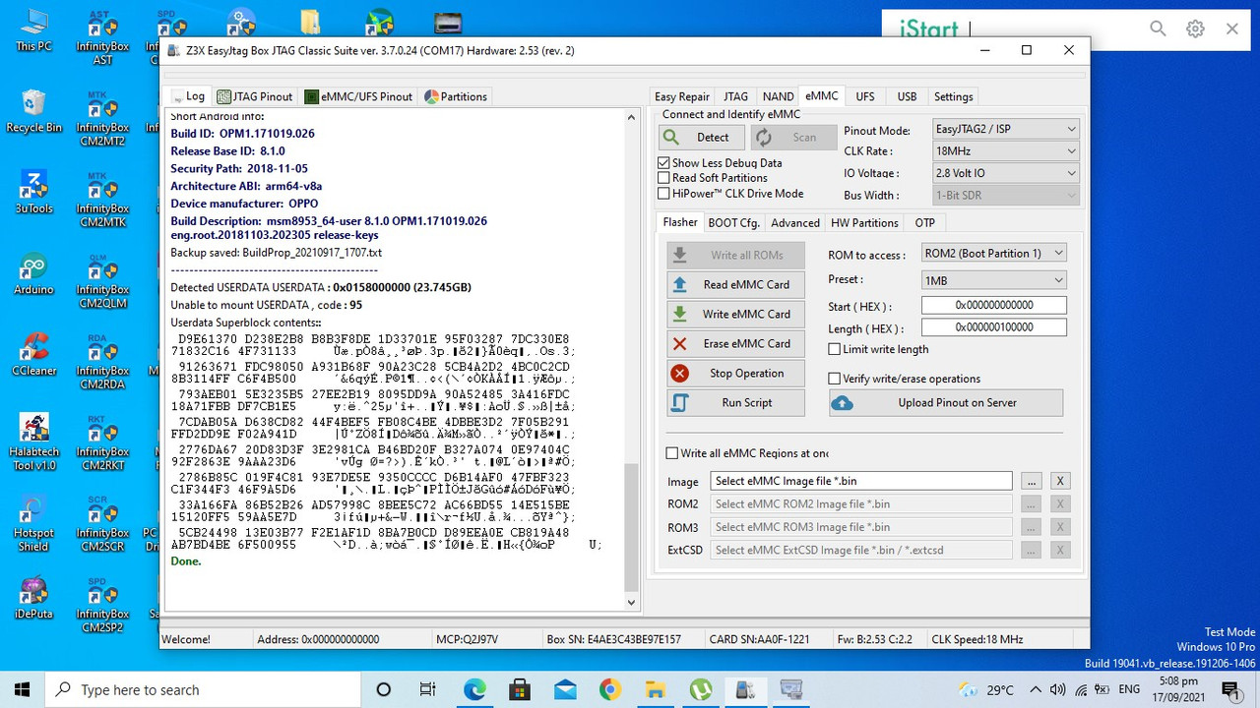Switch to BOOT Cfg. sub-tab
Screen dimensions: 1260x708
click(734, 223)
